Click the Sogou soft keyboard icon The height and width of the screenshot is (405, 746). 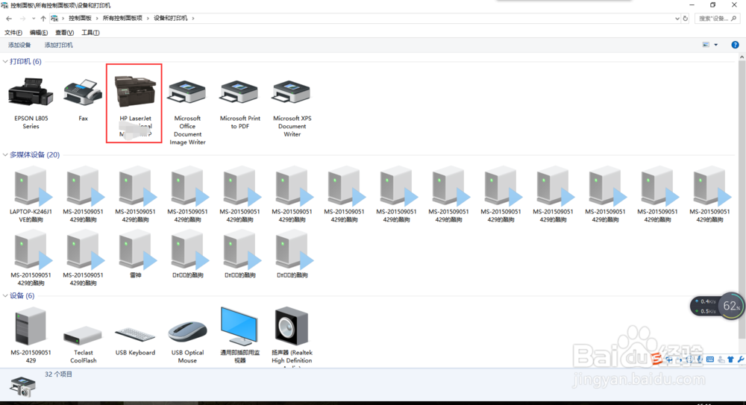pyautogui.click(x=710, y=360)
